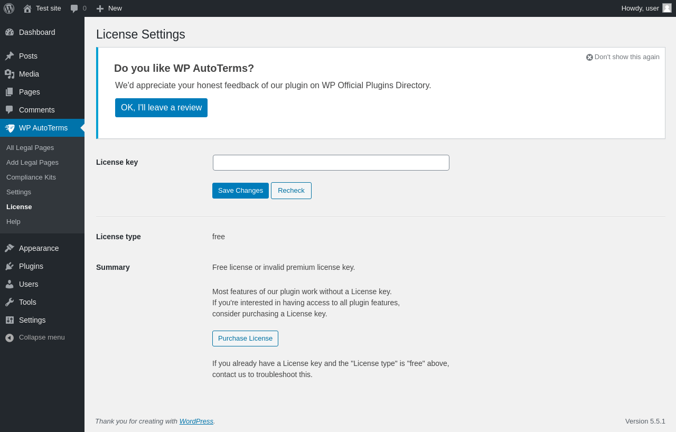This screenshot has height=432, width=676.
Task: Click the comments bubble icon in admin bar
Action: (x=74, y=8)
